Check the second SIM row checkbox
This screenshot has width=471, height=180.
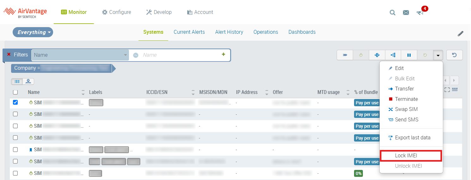click(15, 114)
